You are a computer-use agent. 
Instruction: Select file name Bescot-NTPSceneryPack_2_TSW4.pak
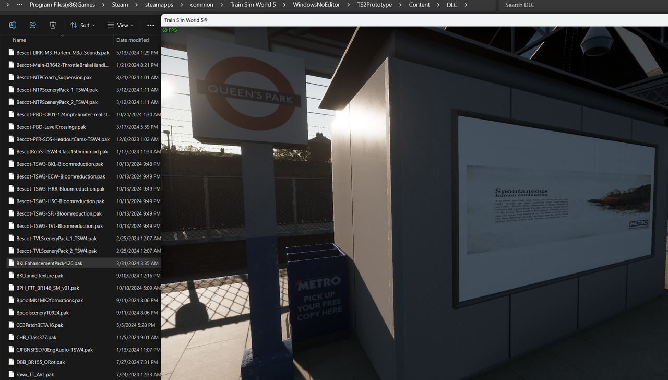point(57,102)
